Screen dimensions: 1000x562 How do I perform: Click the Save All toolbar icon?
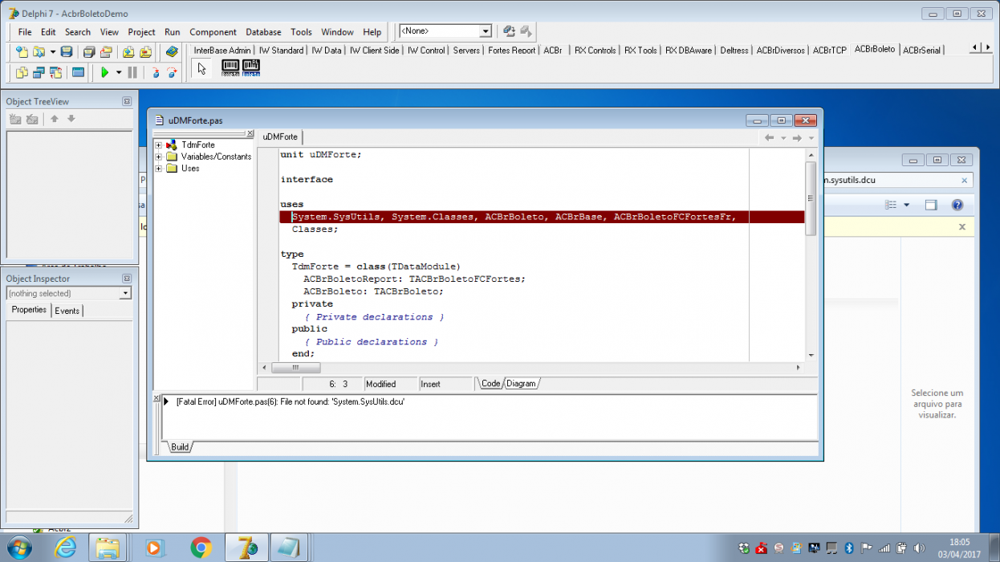coord(89,51)
